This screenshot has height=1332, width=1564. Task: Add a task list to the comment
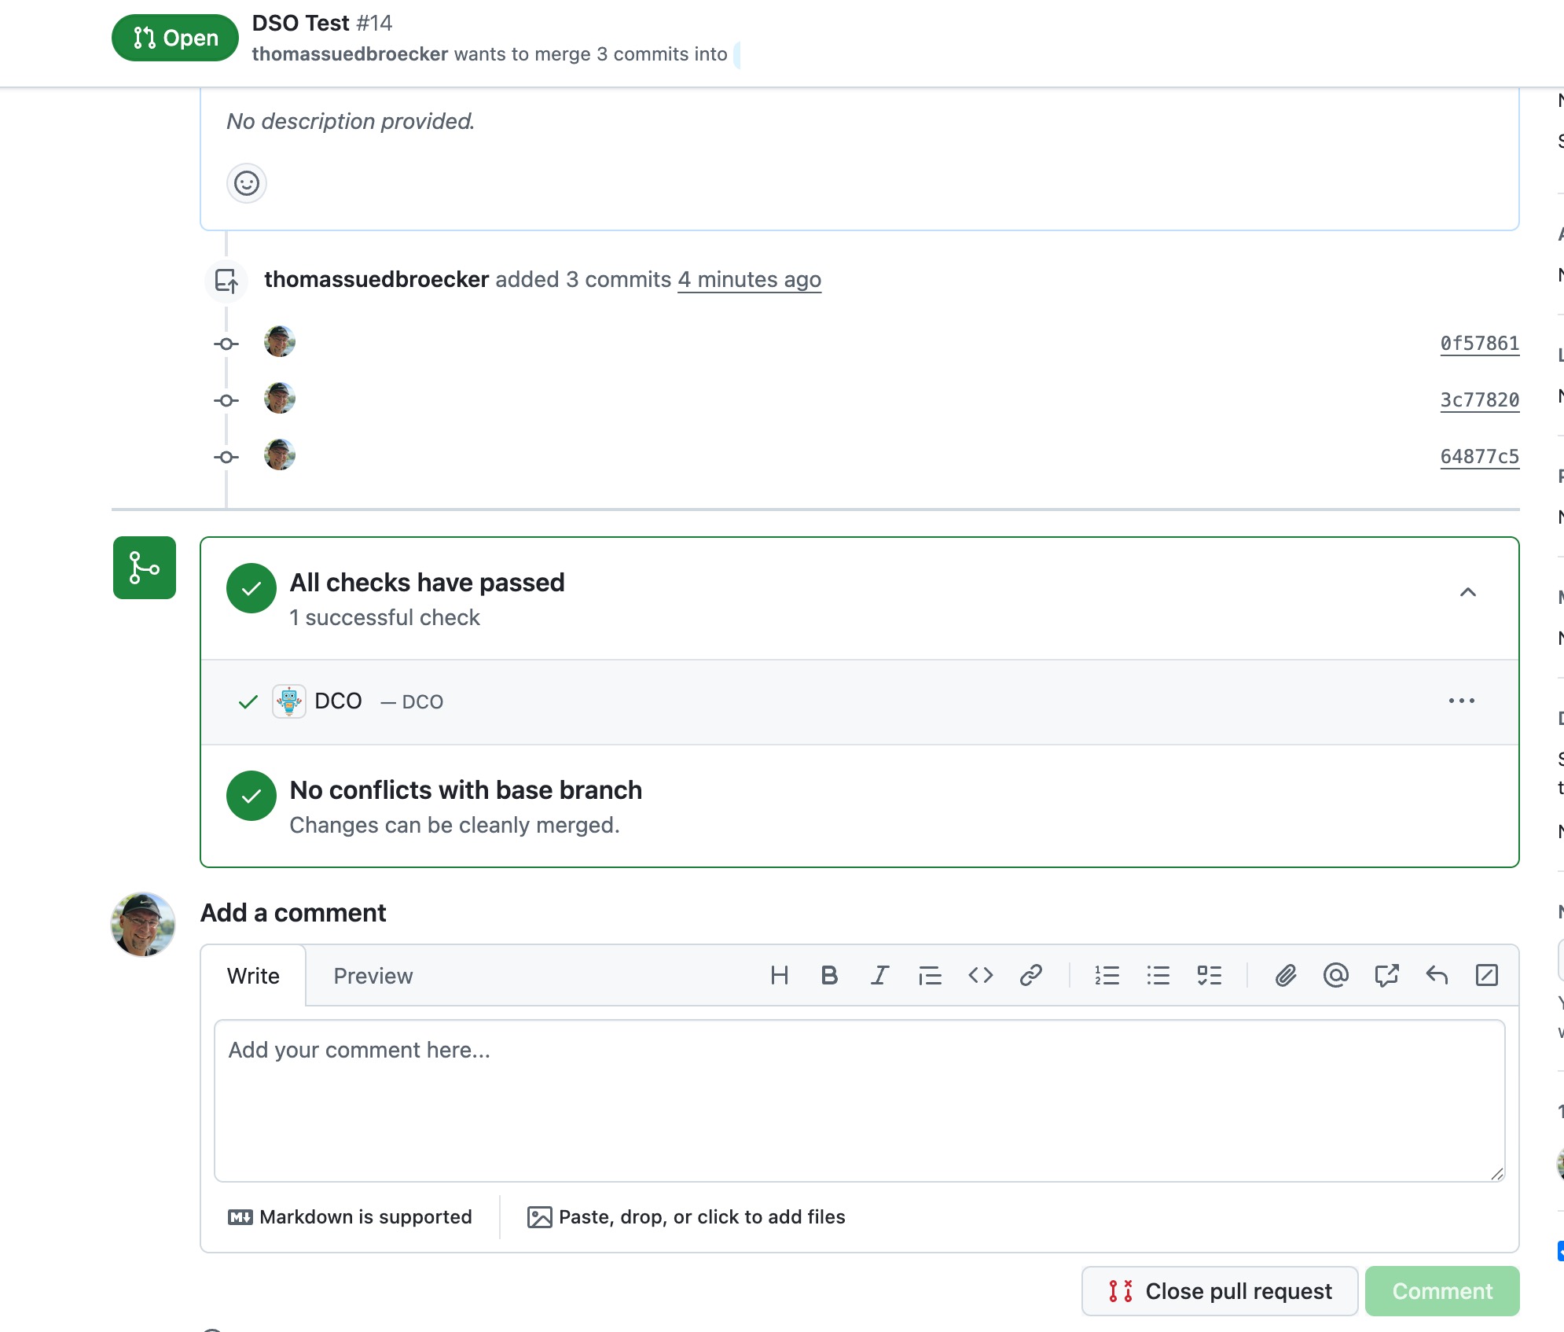click(x=1209, y=976)
